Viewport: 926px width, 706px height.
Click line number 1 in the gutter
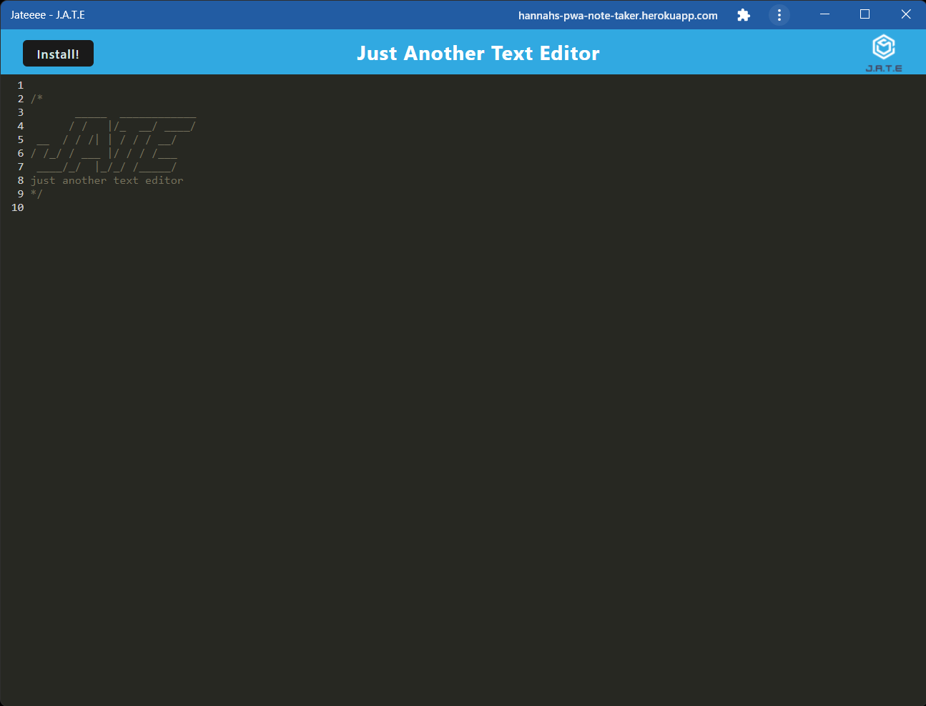point(20,84)
